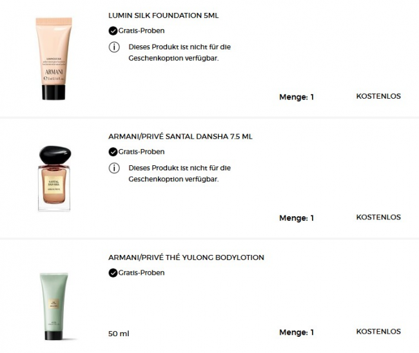This screenshot has height=353, width=419.
Task: Click the Gratis-Proben checkmark for Lumin Silk Foundation
Action: click(x=113, y=31)
